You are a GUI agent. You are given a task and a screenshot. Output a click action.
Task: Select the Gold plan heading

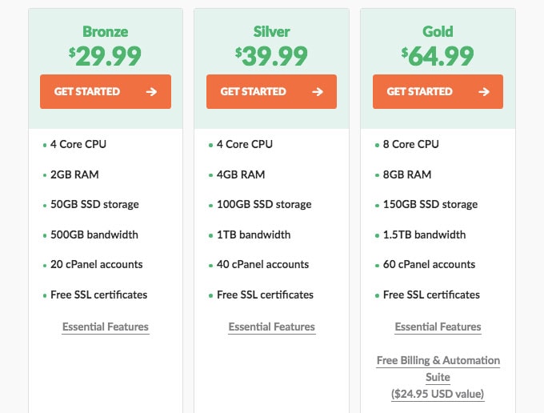pyautogui.click(x=438, y=31)
